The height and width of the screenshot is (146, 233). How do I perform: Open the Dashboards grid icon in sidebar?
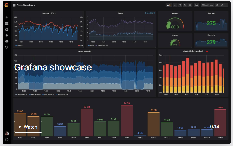[x=7, y=23]
